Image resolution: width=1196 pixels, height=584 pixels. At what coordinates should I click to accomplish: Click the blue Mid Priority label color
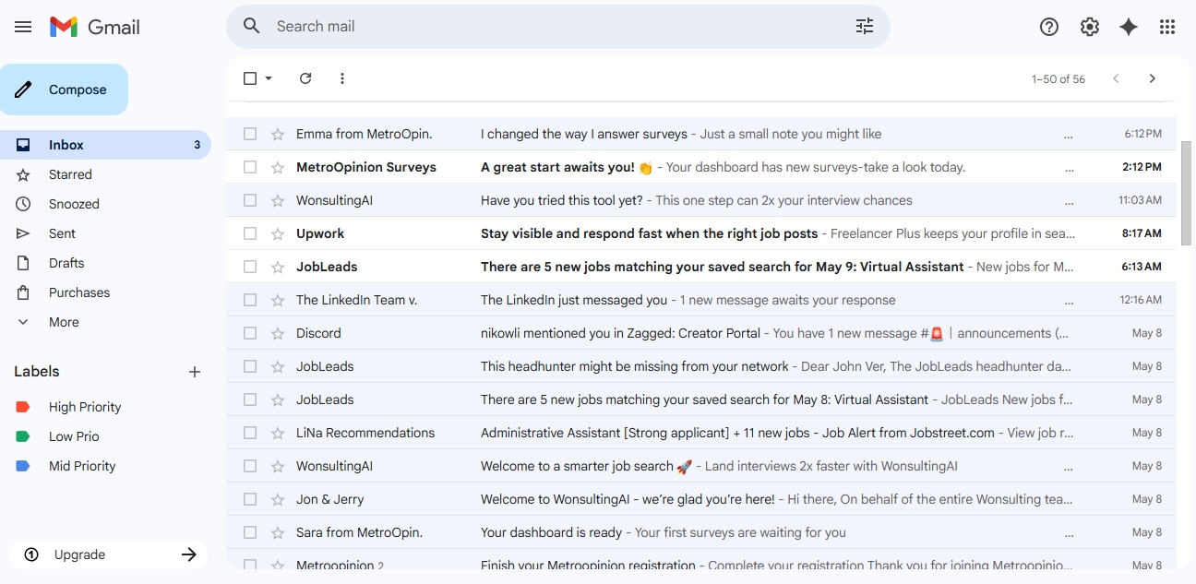click(23, 466)
